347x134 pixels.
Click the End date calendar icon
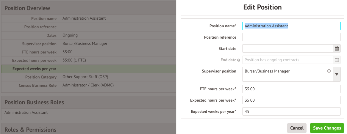337,60
